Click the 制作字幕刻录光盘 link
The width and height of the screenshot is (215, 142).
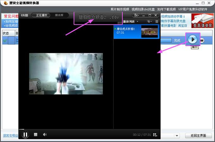[x=173, y=21]
